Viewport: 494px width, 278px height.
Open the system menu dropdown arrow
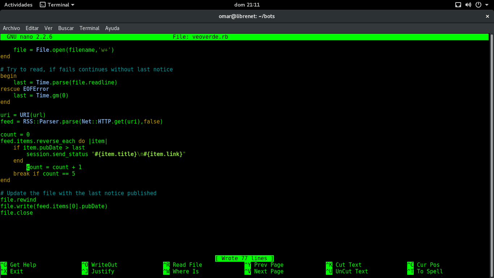coord(486,5)
